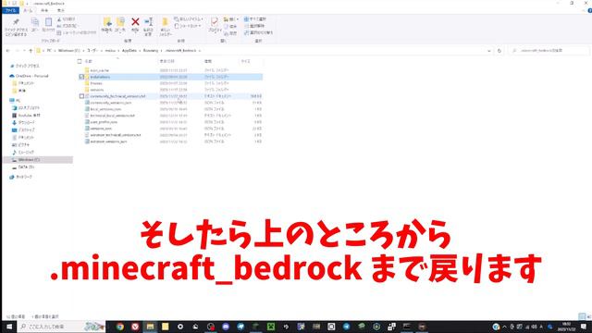Click Windows (C:) in breadcrumb path
Viewport: 592px width, 333px height.
tap(69, 51)
